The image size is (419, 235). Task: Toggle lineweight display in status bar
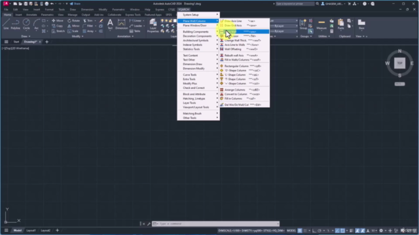pyautogui.click(x=352, y=230)
